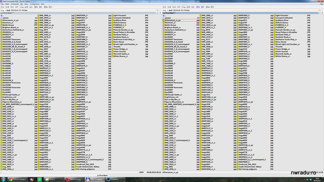Open the Files menu
The image size is (324, 182).
point(2,4)
